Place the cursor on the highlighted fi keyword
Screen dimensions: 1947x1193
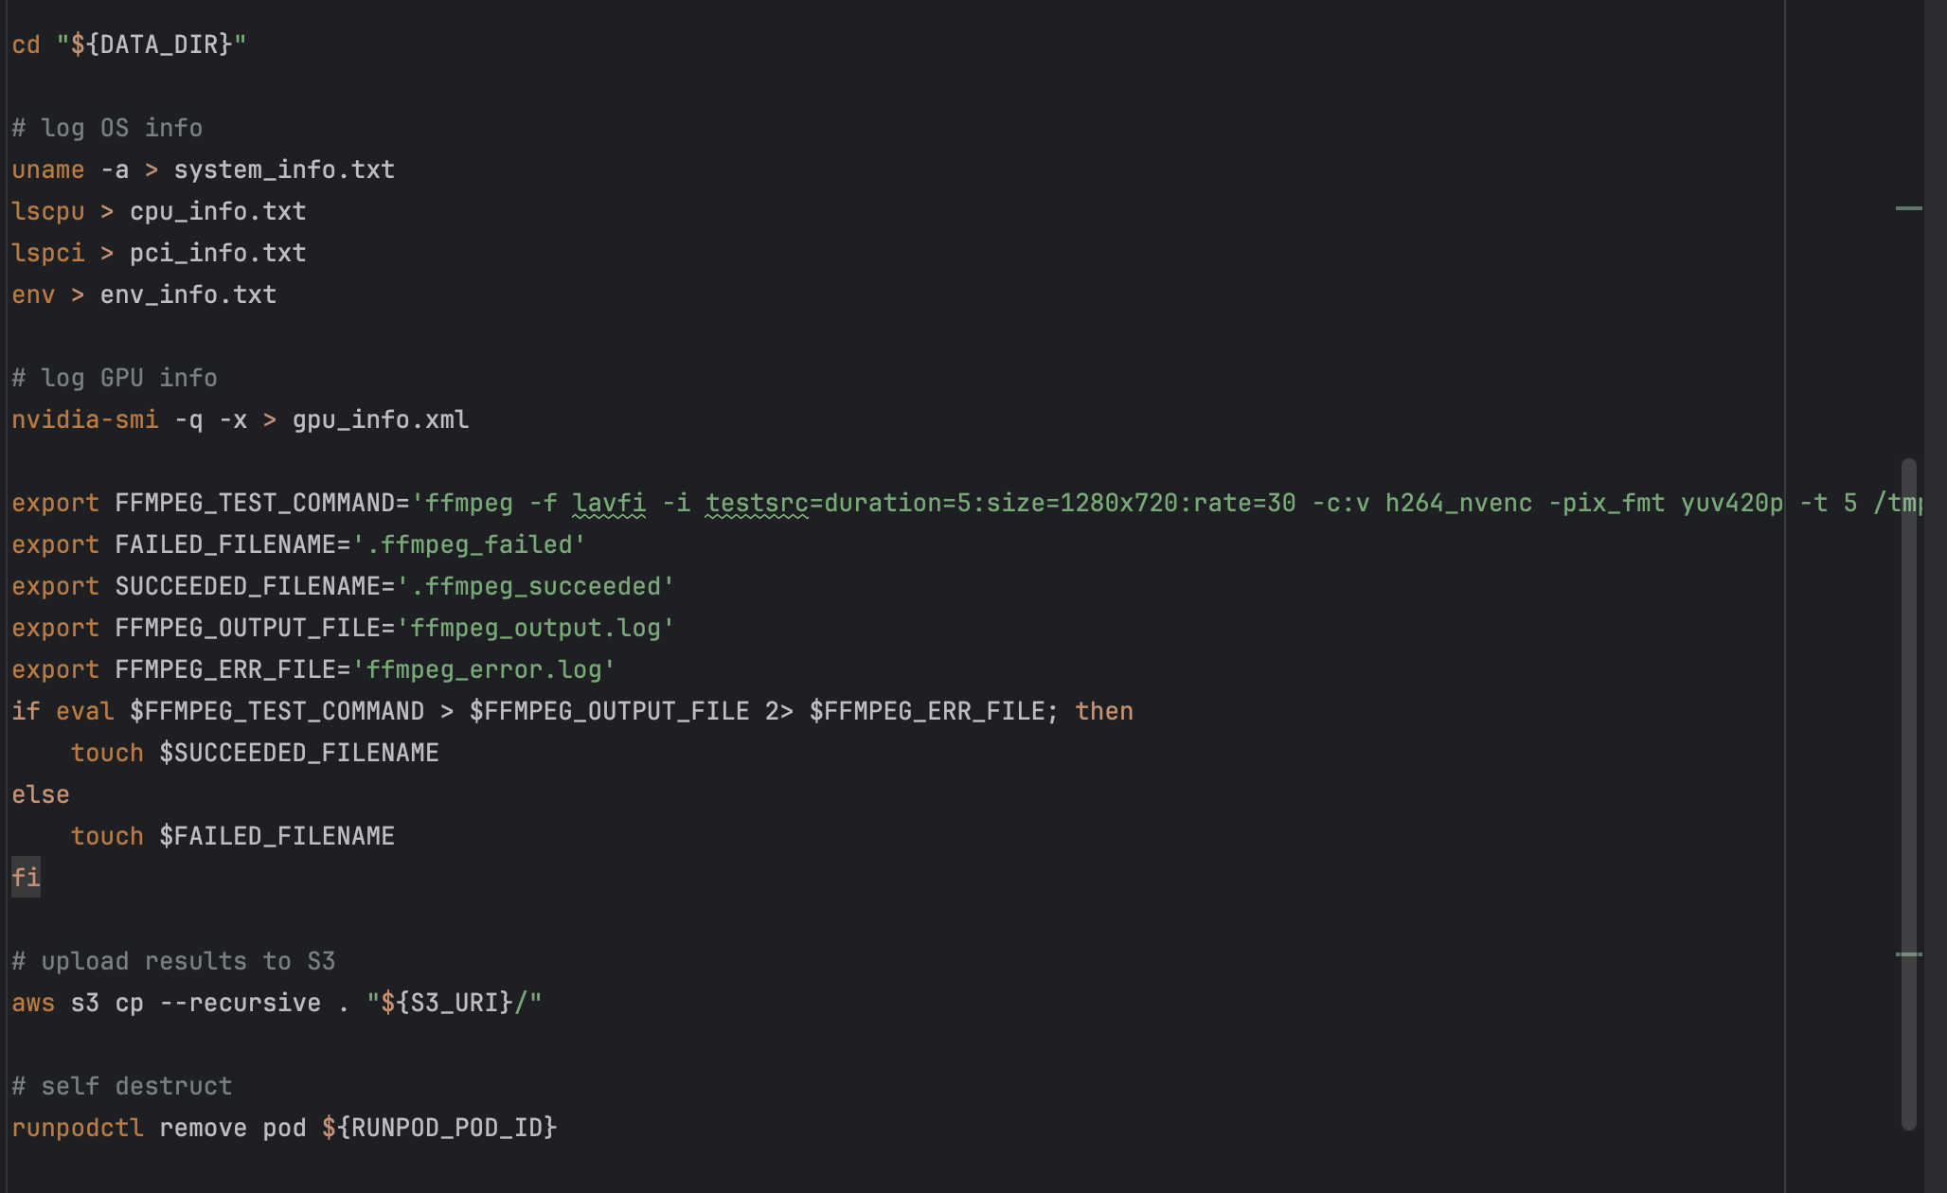tap(26, 878)
